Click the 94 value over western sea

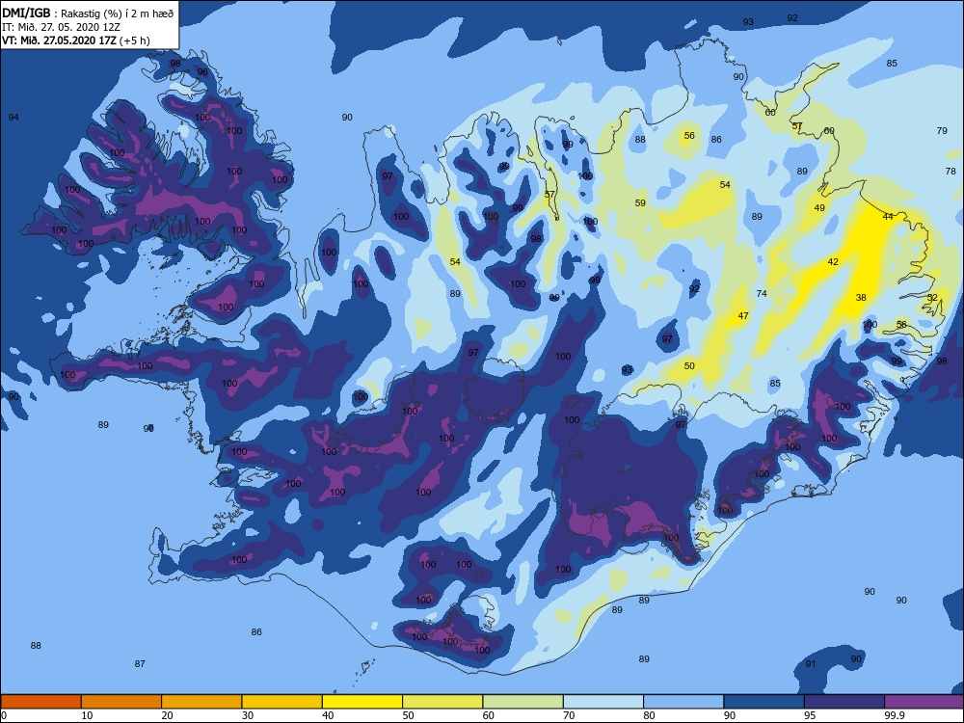(13, 118)
